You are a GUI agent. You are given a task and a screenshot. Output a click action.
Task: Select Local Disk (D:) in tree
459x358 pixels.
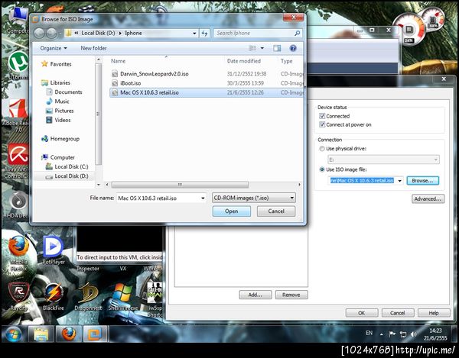click(67, 176)
